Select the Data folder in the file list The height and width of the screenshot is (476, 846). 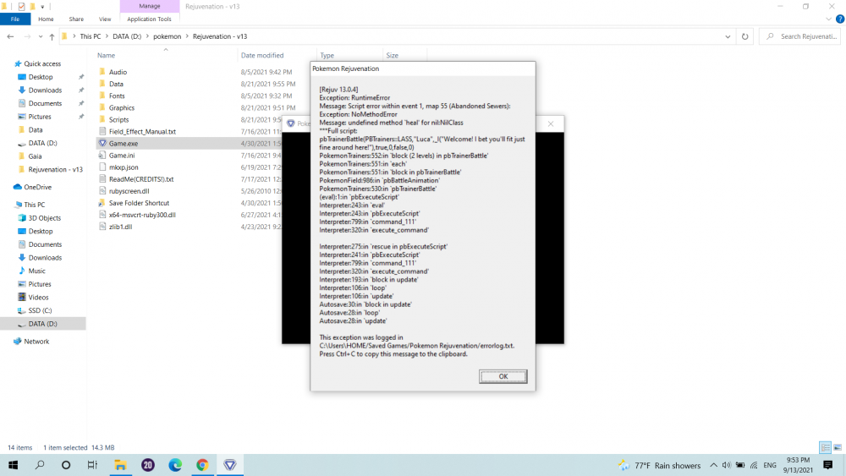[116, 84]
